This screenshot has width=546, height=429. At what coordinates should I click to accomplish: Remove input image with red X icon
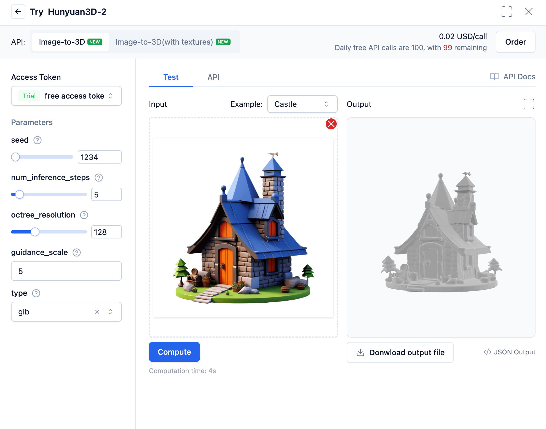(331, 124)
